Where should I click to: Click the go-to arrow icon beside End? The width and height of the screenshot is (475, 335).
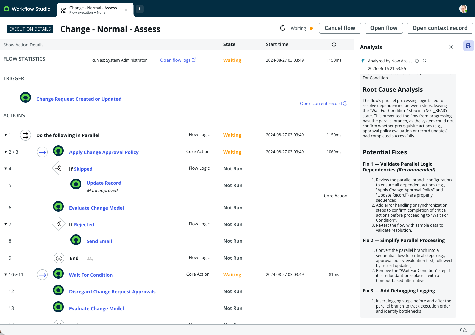click(90, 259)
